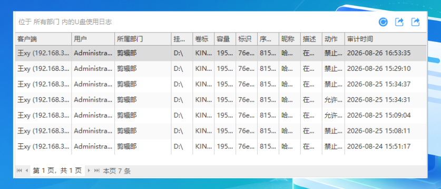Click Administra... user cell in 15:08:11 row
The height and width of the screenshot is (189, 441).
(x=93, y=131)
